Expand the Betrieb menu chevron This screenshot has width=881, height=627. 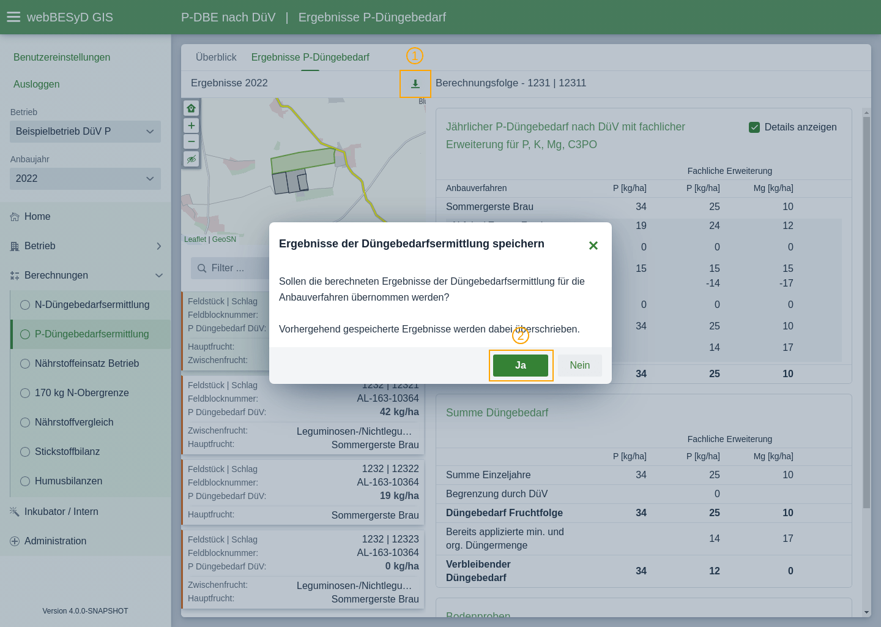(159, 246)
